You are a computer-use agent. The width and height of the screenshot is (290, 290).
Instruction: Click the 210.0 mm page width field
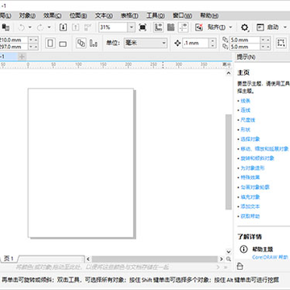(14, 39)
